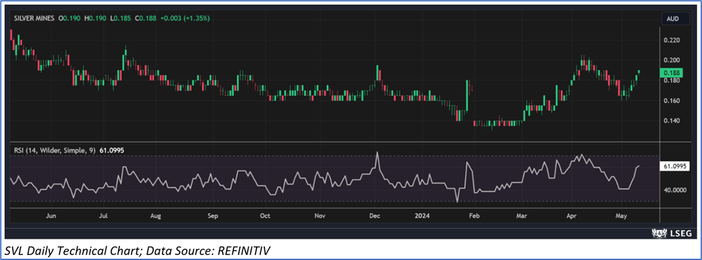Click the Sep label on time axis
Viewport: 702px width, 260px height.
coord(212,216)
